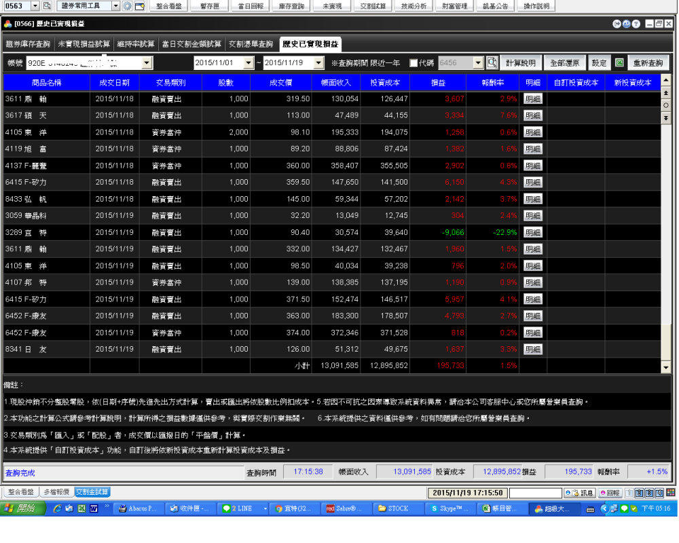
Task: Click the table scrollbar down arrow
Action: (x=665, y=367)
